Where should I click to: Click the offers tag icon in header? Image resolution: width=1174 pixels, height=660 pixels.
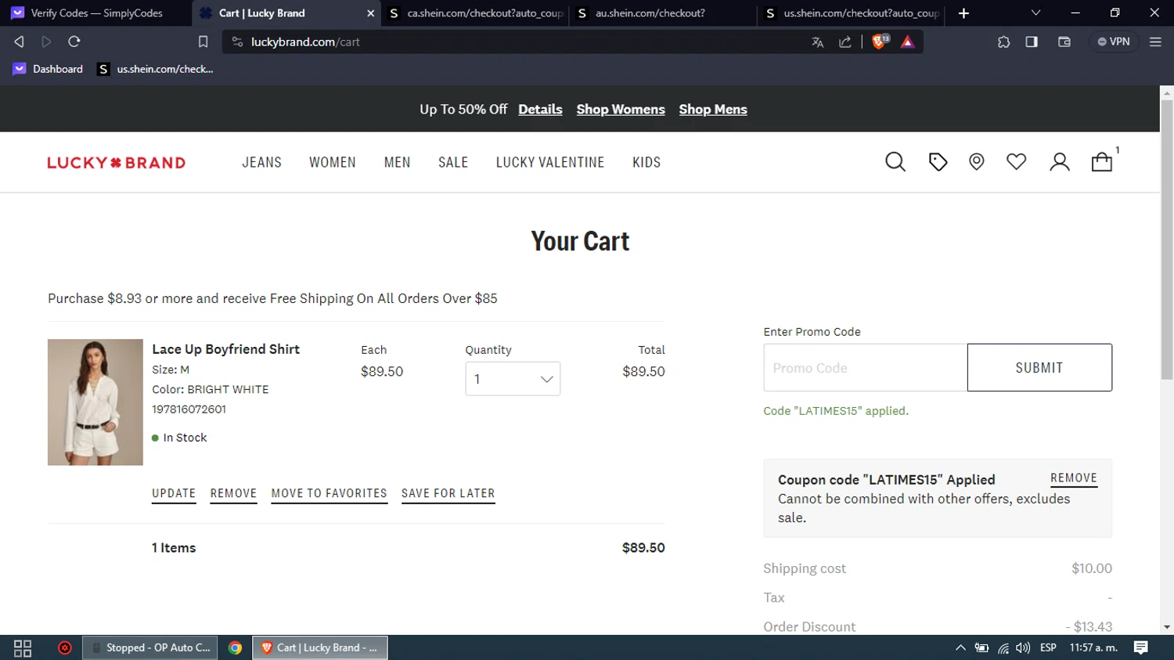(938, 162)
